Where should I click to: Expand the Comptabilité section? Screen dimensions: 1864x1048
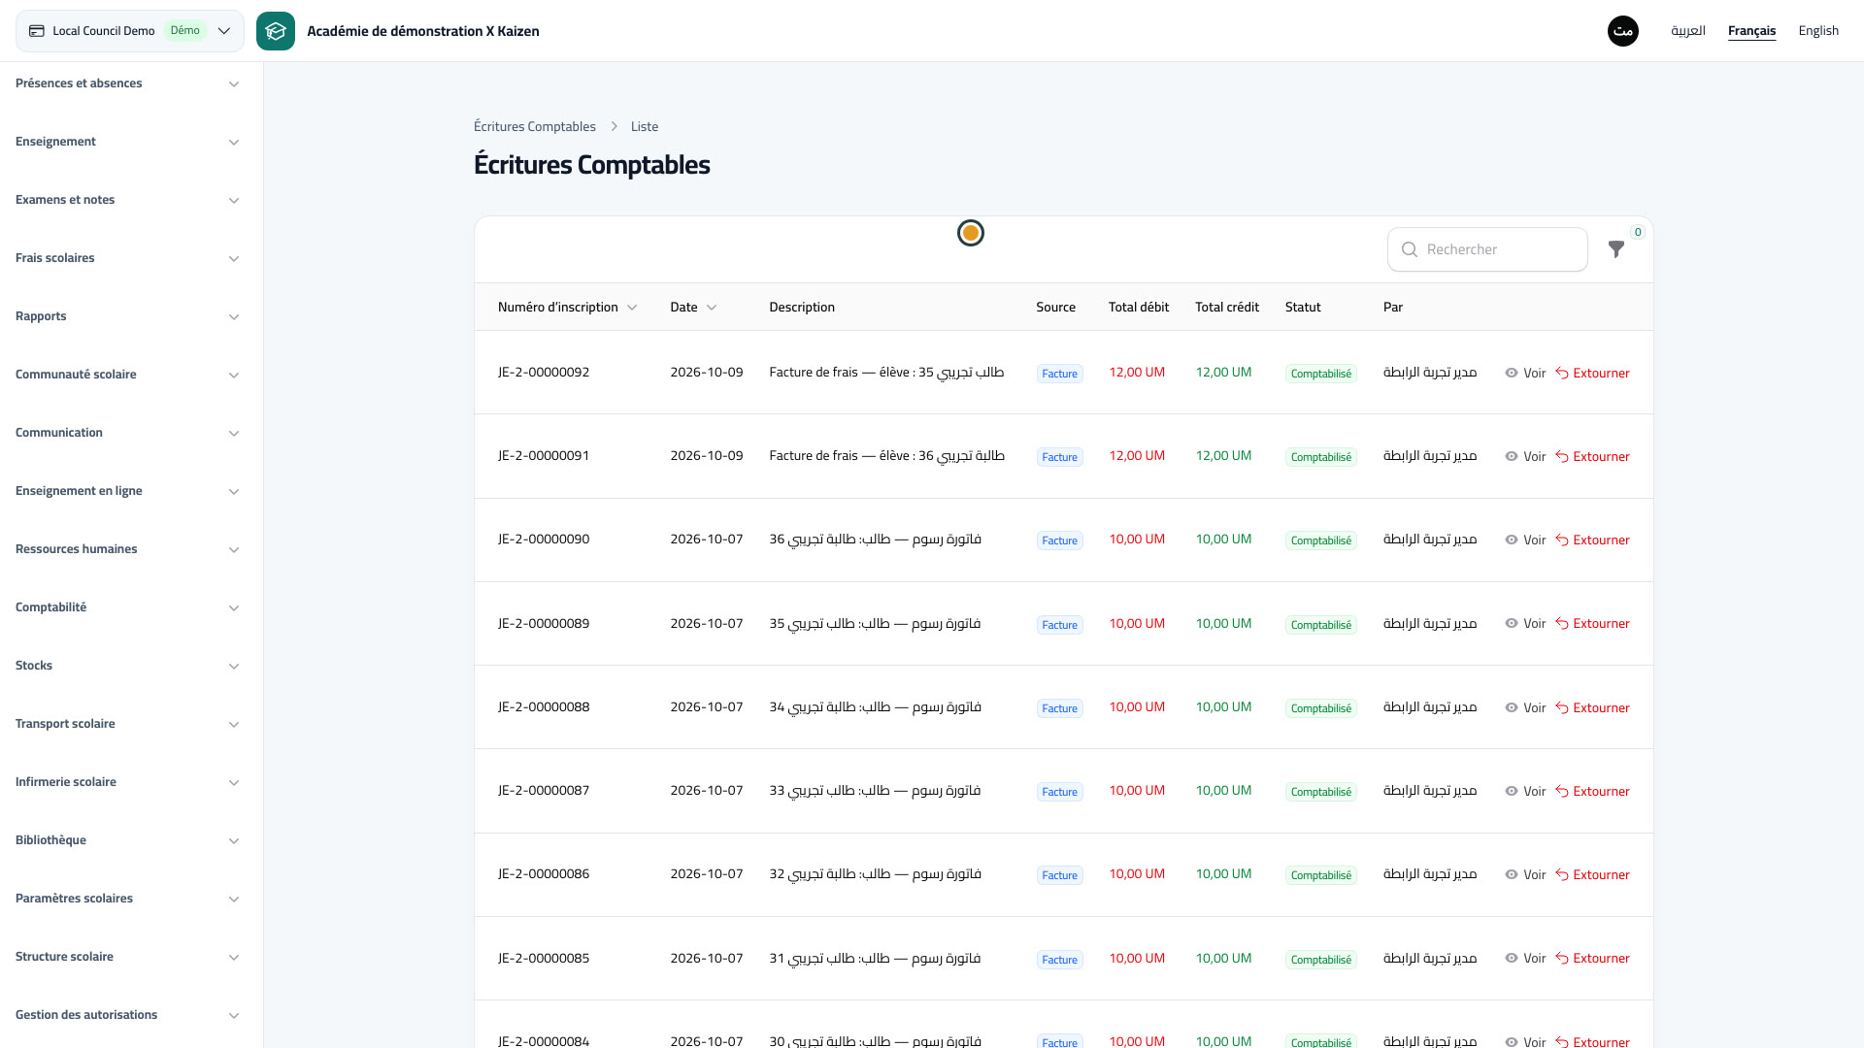[x=127, y=607]
